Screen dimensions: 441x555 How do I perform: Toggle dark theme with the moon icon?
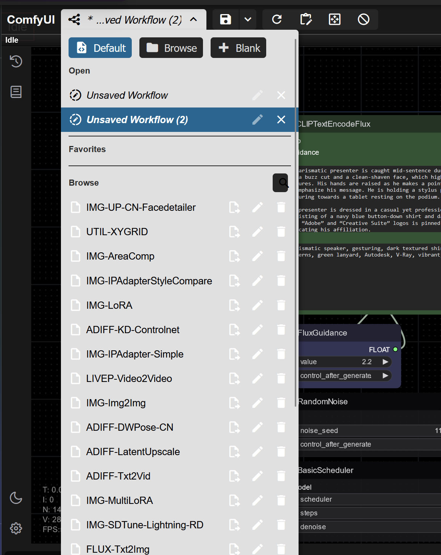pyautogui.click(x=16, y=498)
